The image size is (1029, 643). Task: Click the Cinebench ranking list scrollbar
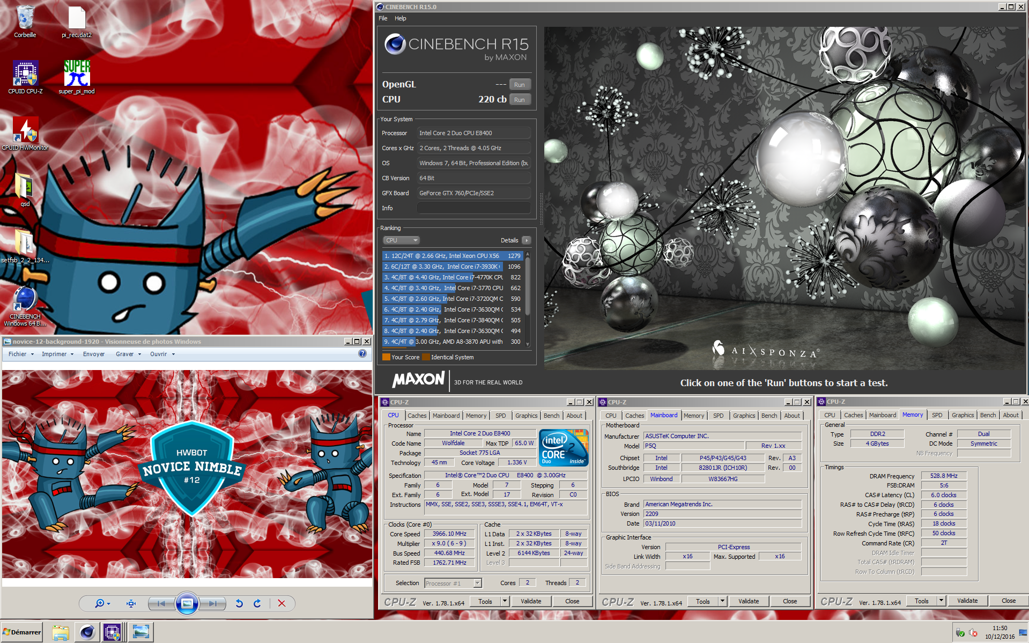pyautogui.click(x=528, y=287)
